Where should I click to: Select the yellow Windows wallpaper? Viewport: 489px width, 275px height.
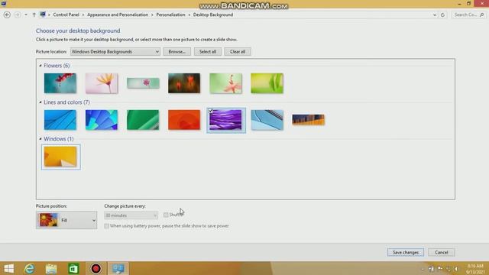(60, 157)
